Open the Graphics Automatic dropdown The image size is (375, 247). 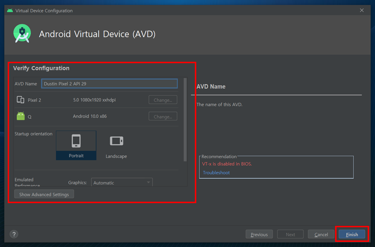coord(122,183)
